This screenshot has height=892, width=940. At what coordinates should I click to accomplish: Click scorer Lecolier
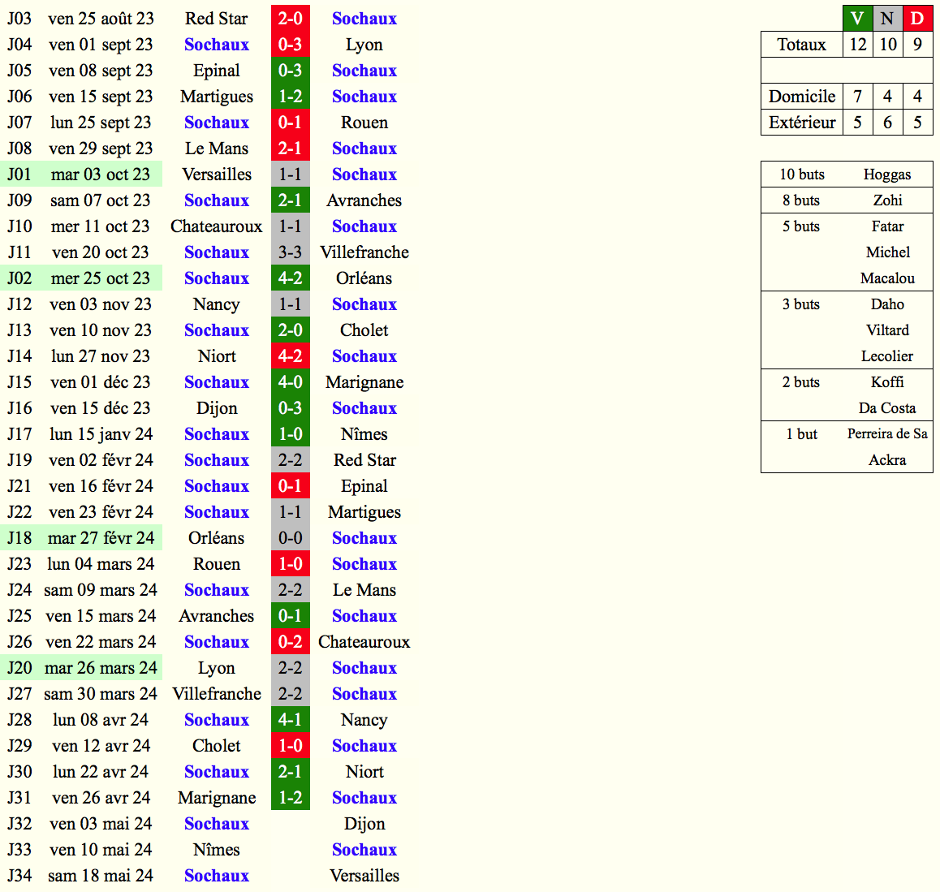point(887,356)
